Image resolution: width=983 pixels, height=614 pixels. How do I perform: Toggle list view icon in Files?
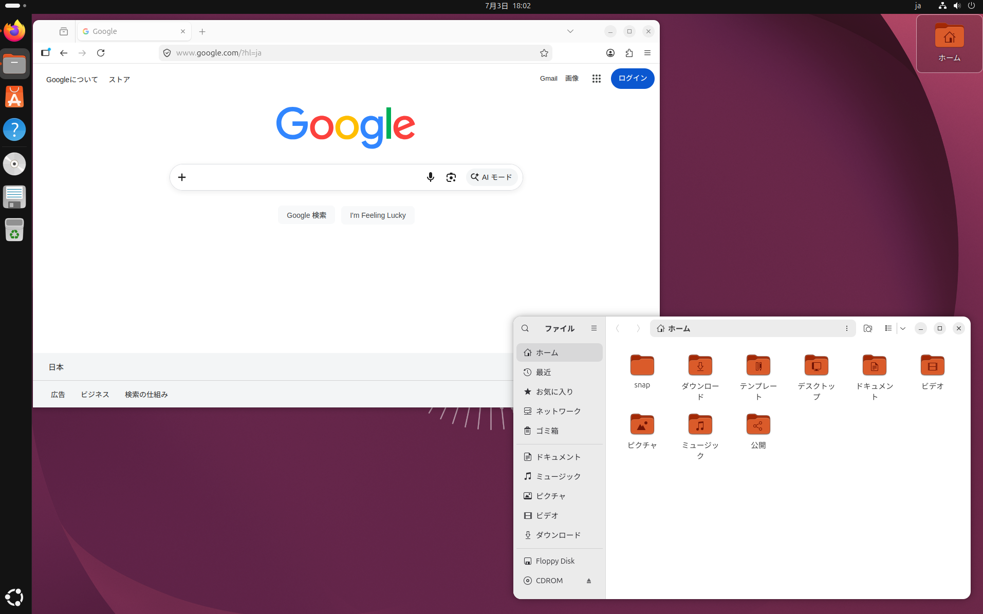click(x=888, y=328)
